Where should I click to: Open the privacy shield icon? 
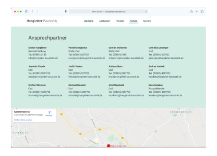coord(66,11)
